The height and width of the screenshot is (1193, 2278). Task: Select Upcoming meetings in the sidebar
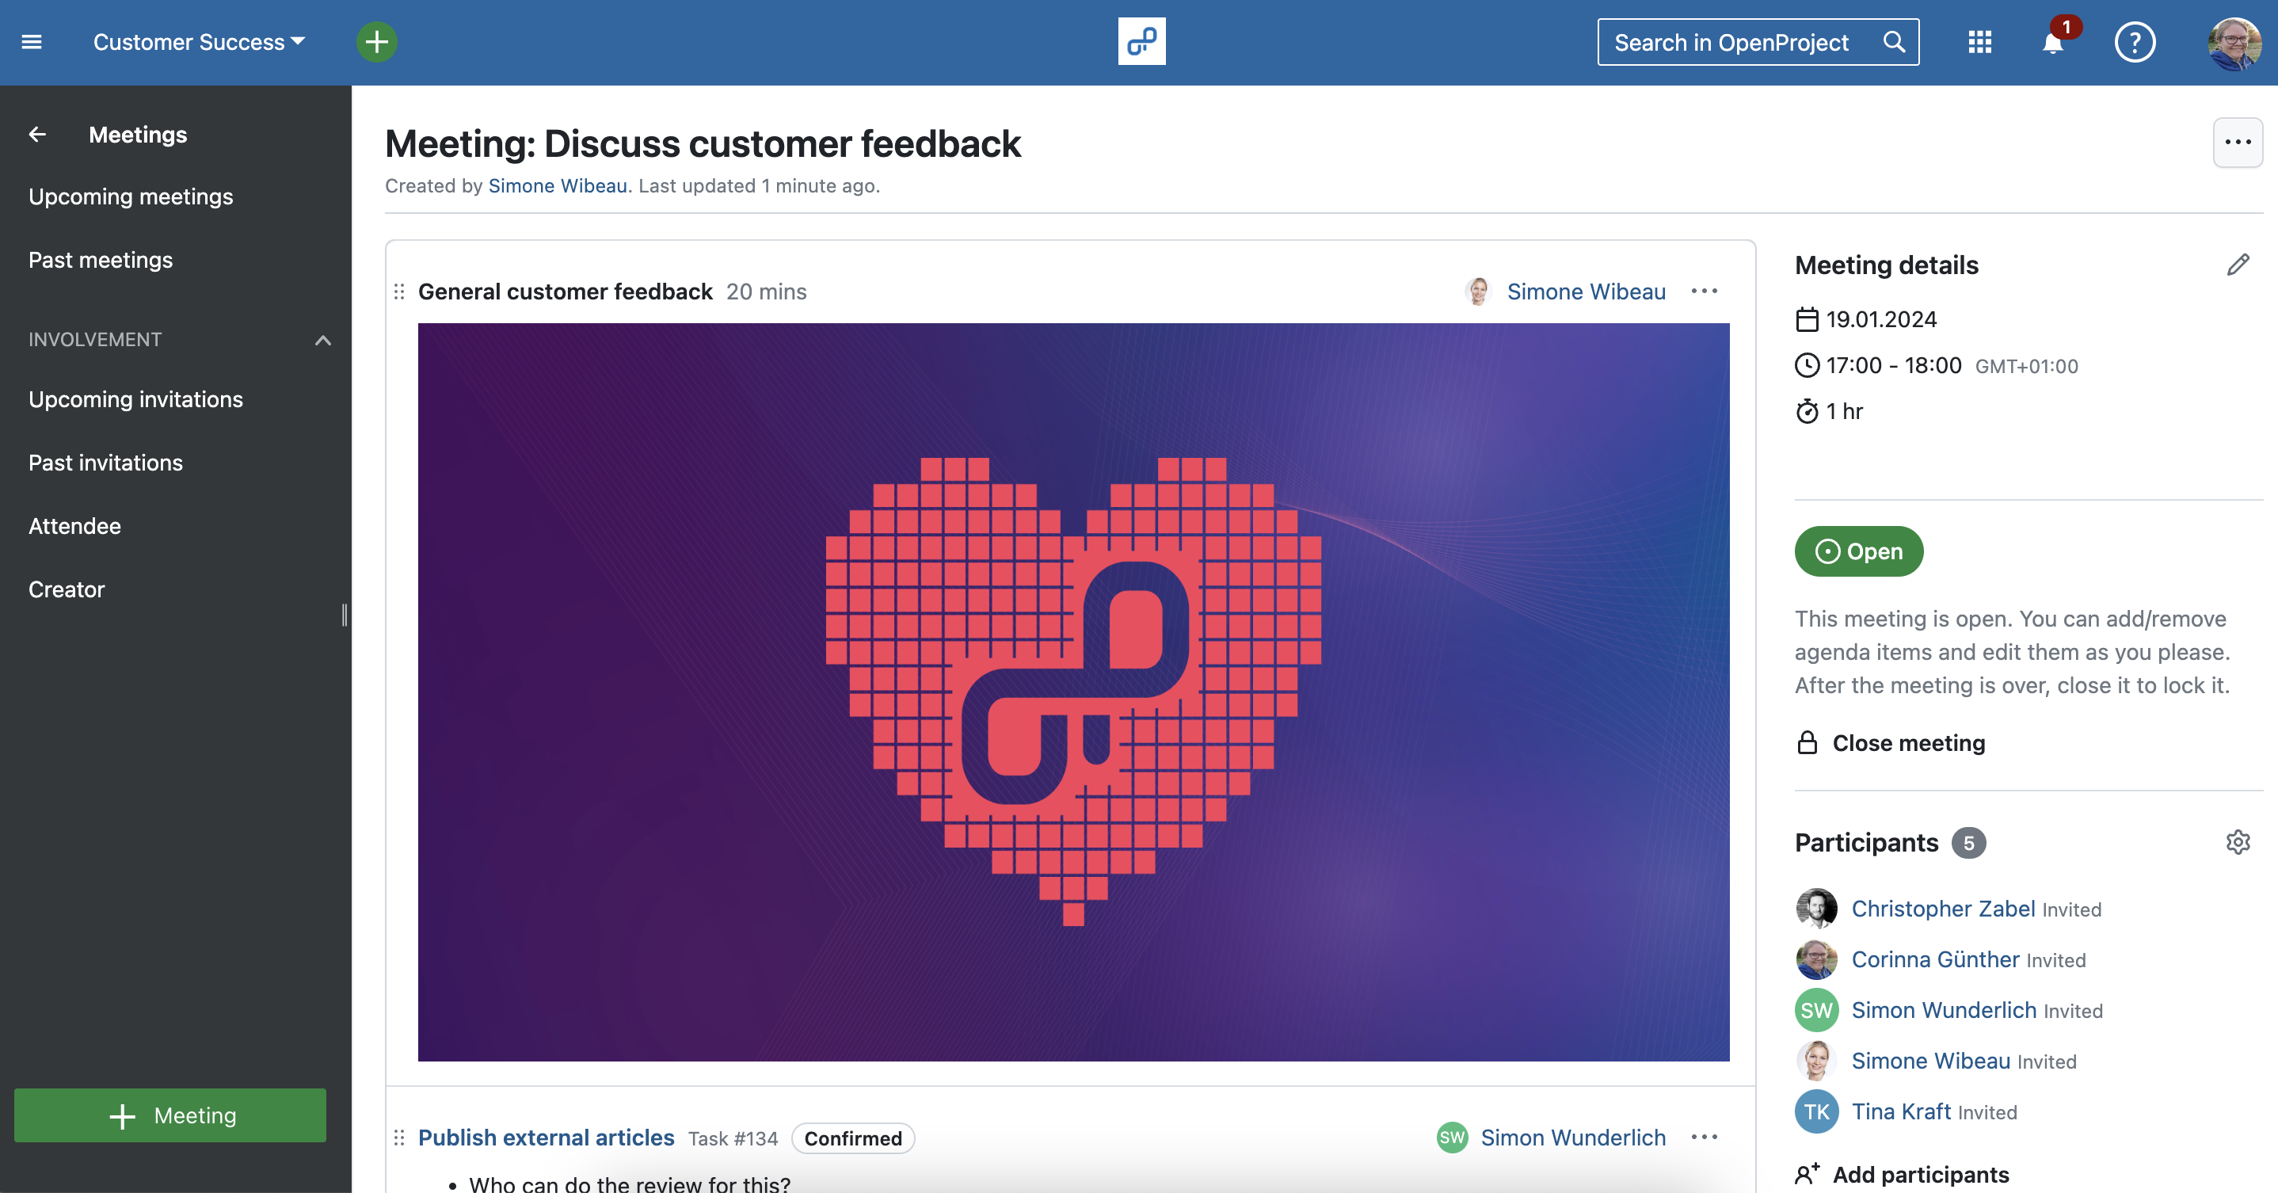[x=131, y=196]
